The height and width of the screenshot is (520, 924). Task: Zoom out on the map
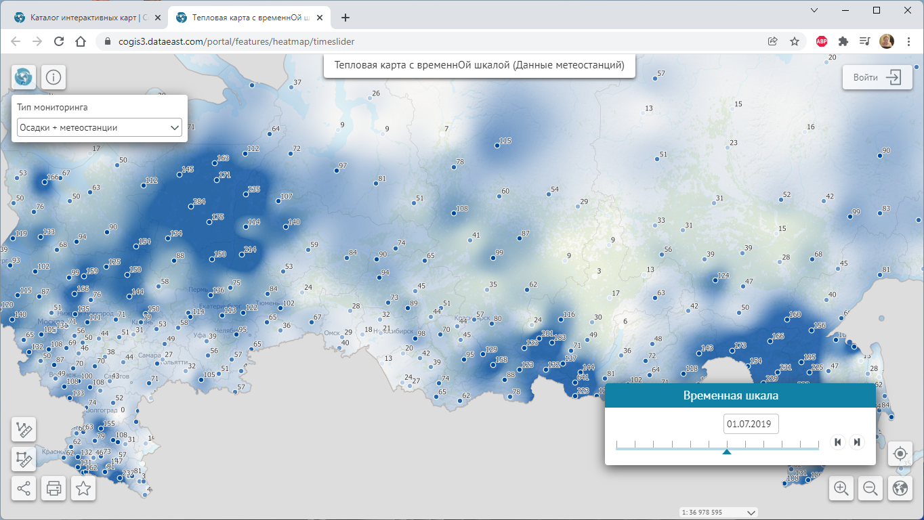pyautogui.click(x=871, y=488)
